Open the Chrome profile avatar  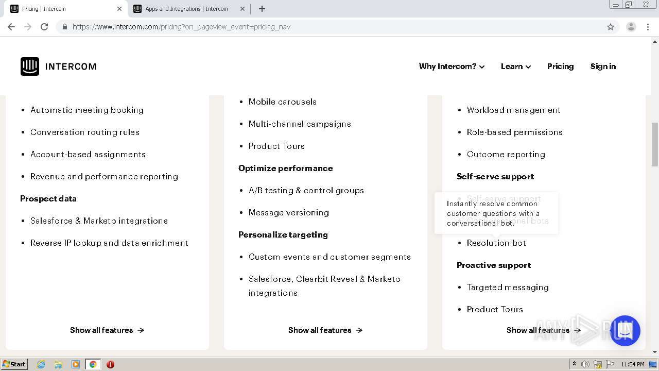(x=631, y=27)
